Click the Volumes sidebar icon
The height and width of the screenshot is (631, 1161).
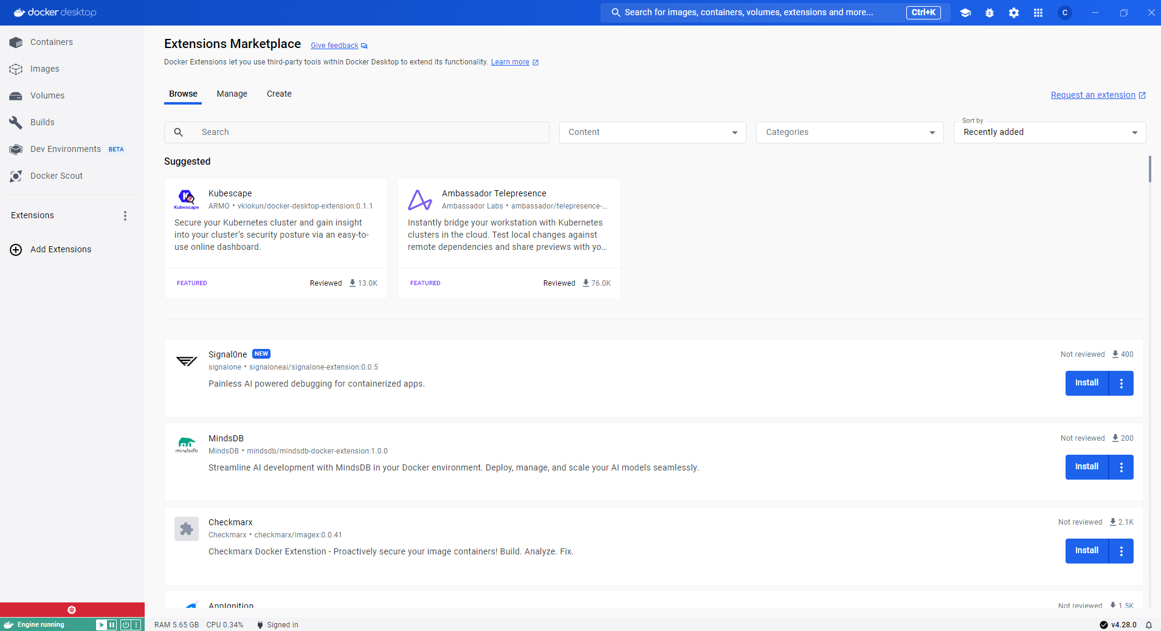tap(16, 96)
